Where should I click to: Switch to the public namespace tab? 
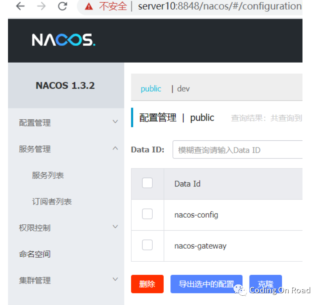[151, 89]
